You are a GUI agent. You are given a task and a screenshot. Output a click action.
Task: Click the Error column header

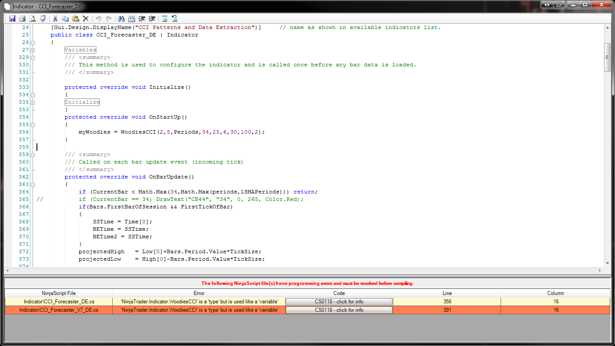tap(199, 293)
